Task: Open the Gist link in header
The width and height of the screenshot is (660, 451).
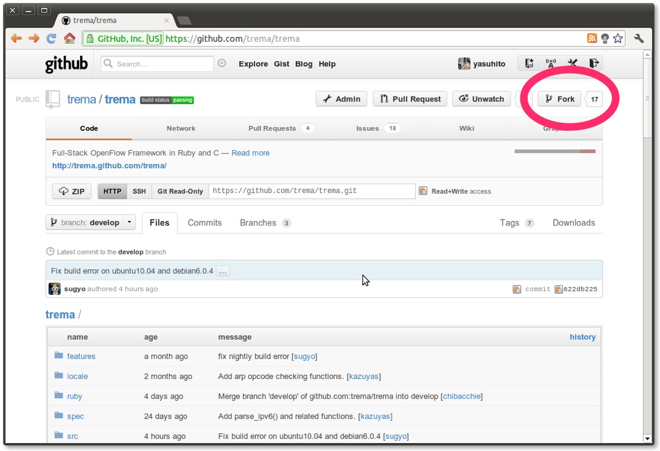Action: 282,64
